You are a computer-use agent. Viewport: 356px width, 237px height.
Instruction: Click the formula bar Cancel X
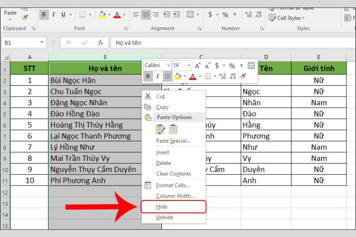(68, 43)
